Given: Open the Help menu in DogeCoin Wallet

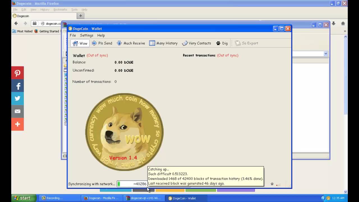Looking at the screenshot, I should tap(101, 35).
